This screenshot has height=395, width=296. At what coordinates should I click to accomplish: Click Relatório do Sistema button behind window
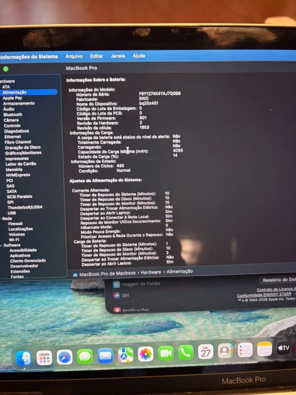point(277,280)
